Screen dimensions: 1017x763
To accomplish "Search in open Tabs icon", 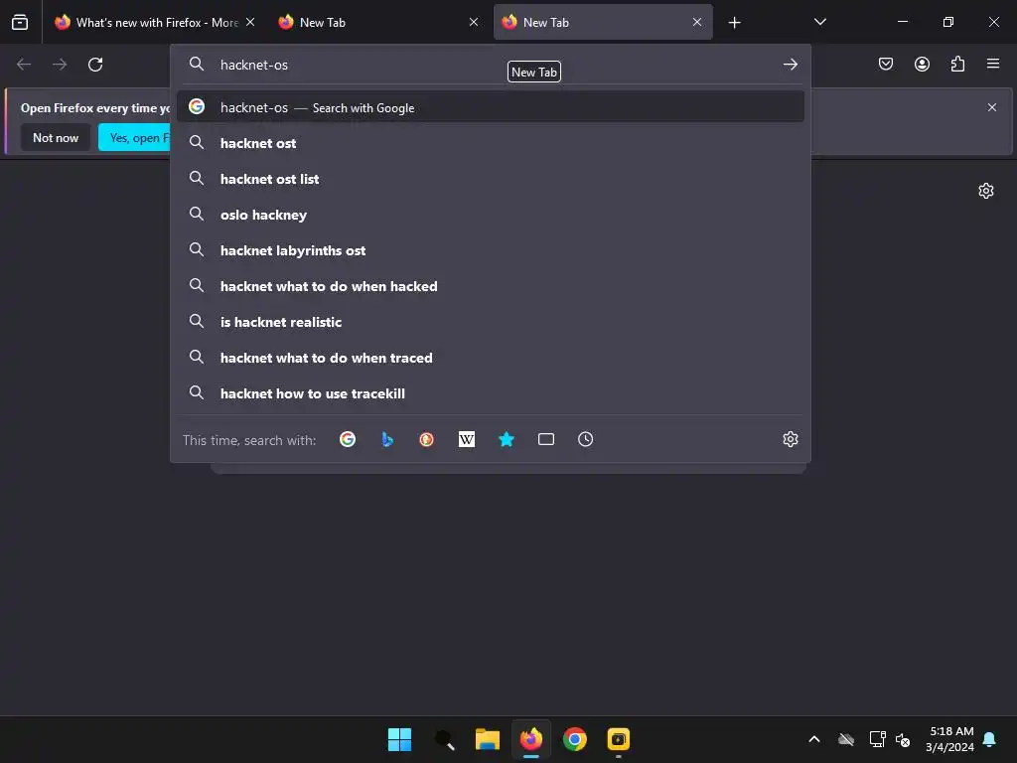I will (x=546, y=439).
